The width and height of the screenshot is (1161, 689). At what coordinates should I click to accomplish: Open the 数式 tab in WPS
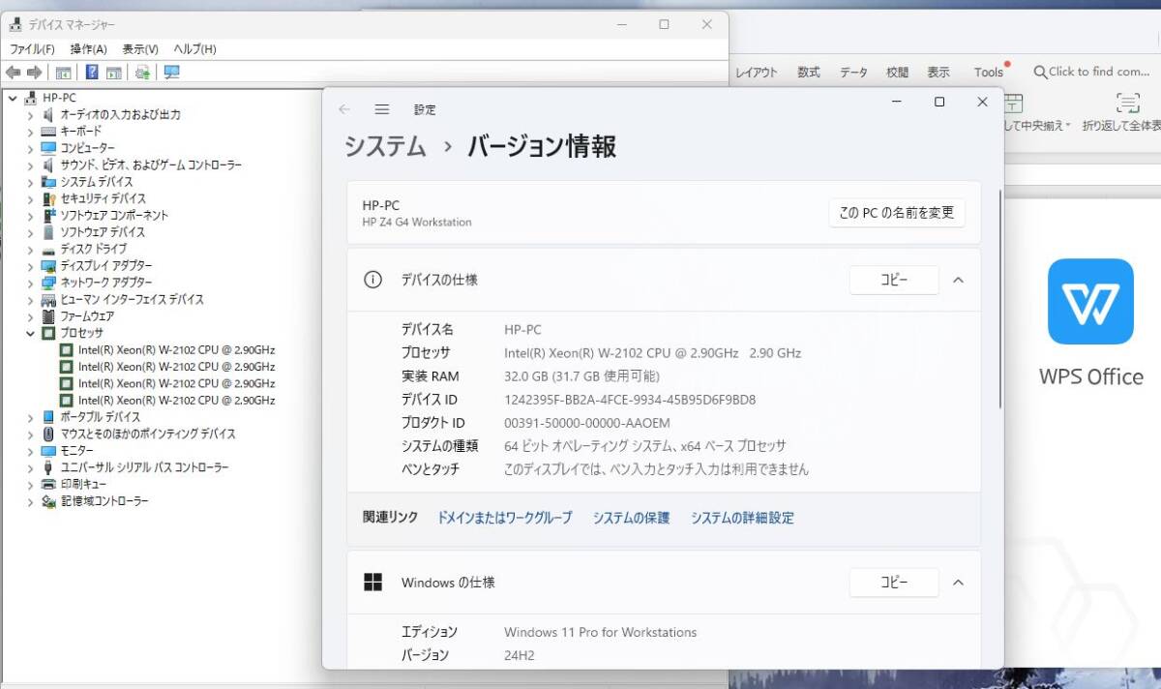click(x=809, y=73)
